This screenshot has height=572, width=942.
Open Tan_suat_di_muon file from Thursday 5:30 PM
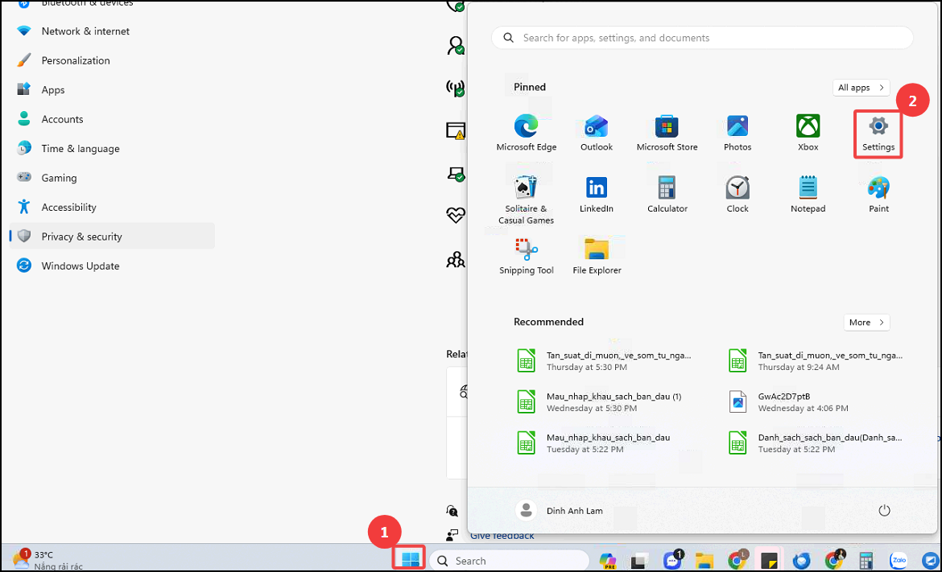coord(605,360)
